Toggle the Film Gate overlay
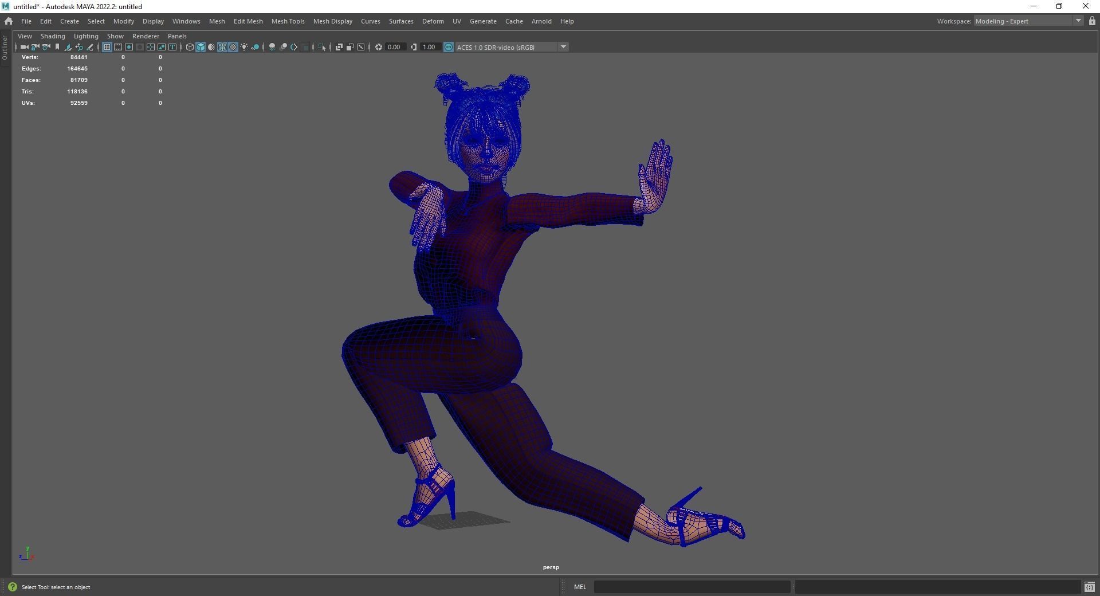 (118, 47)
